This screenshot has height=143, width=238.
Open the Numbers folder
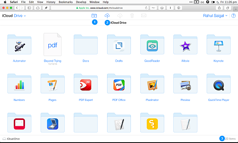19,83
